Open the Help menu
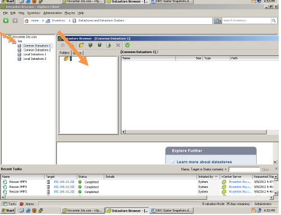 81,13
